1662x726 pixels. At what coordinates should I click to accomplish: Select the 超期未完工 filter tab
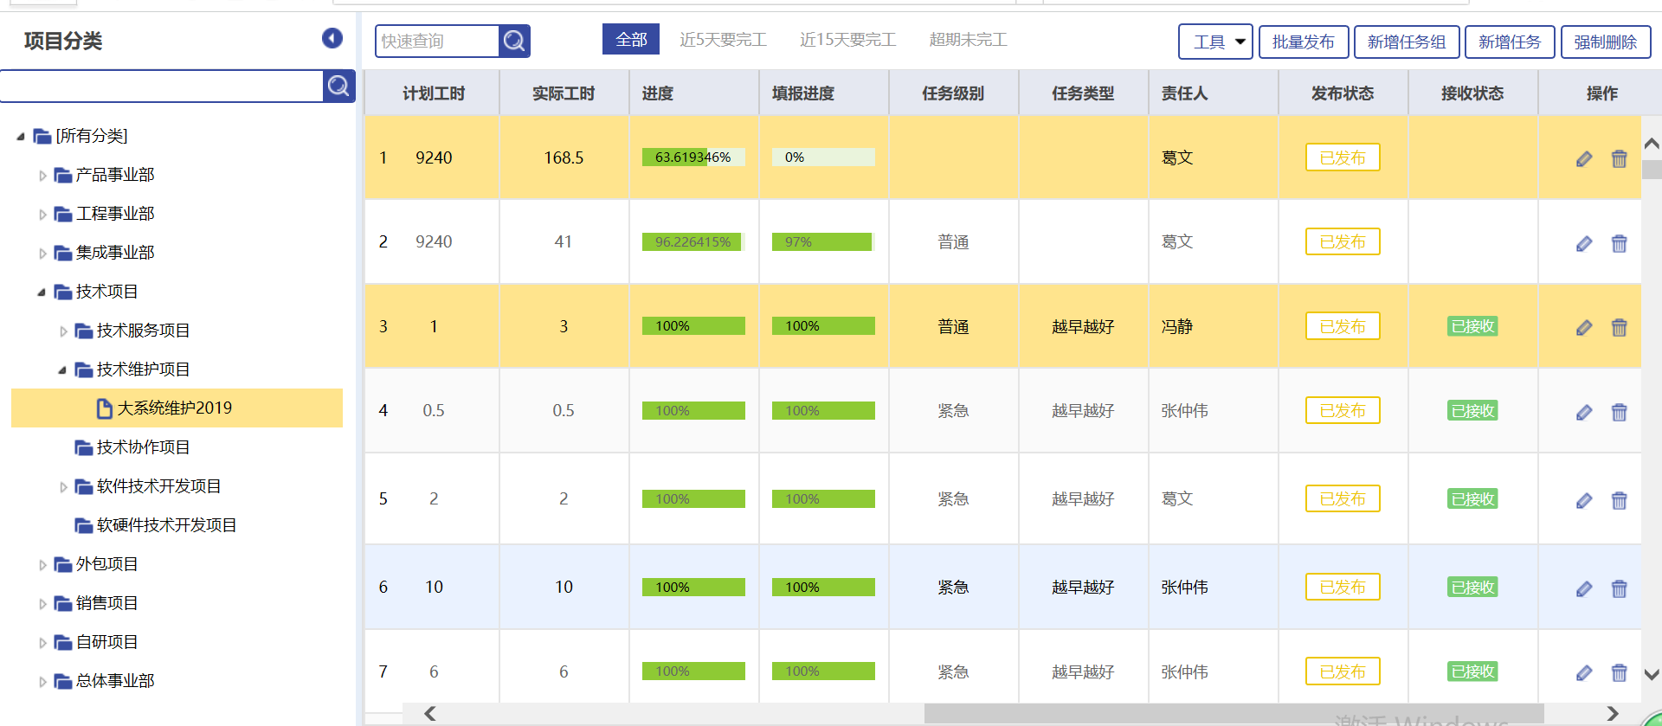(968, 40)
